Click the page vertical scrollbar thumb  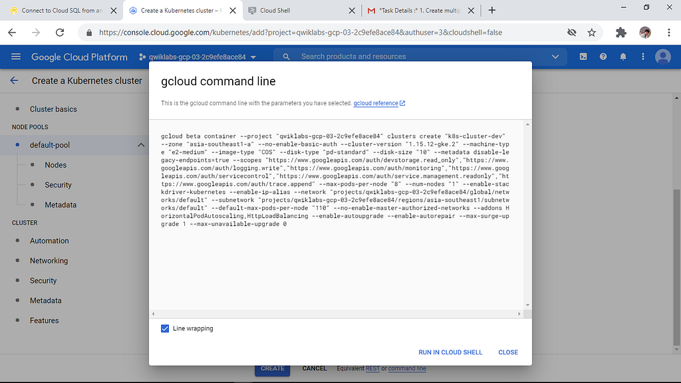click(x=676, y=267)
